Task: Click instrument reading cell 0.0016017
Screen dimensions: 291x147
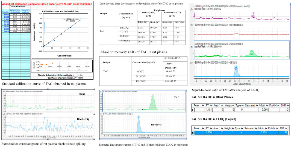Action: (x=25, y=14)
